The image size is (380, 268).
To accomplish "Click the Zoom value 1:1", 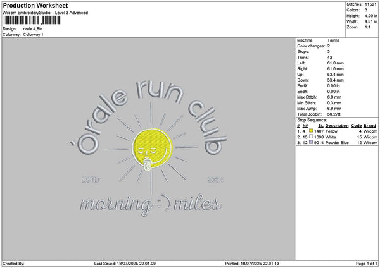I will click(367, 27).
